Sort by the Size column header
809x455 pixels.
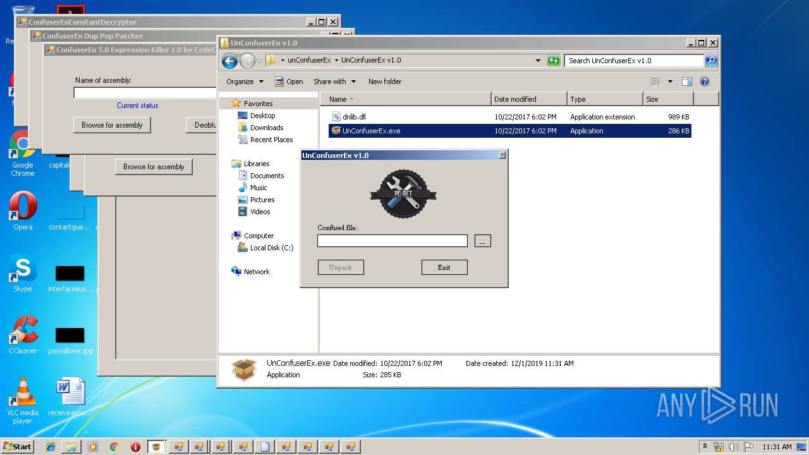click(x=668, y=99)
